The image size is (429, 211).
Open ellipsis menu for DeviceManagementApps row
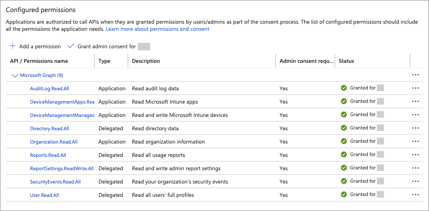coord(415,102)
